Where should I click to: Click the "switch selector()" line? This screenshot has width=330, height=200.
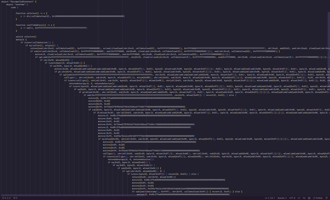(x=26, y=37)
